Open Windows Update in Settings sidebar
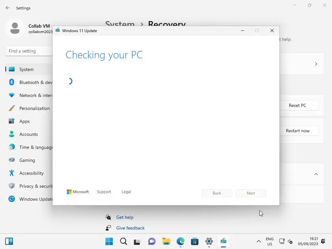 click(x=29, y=199)
